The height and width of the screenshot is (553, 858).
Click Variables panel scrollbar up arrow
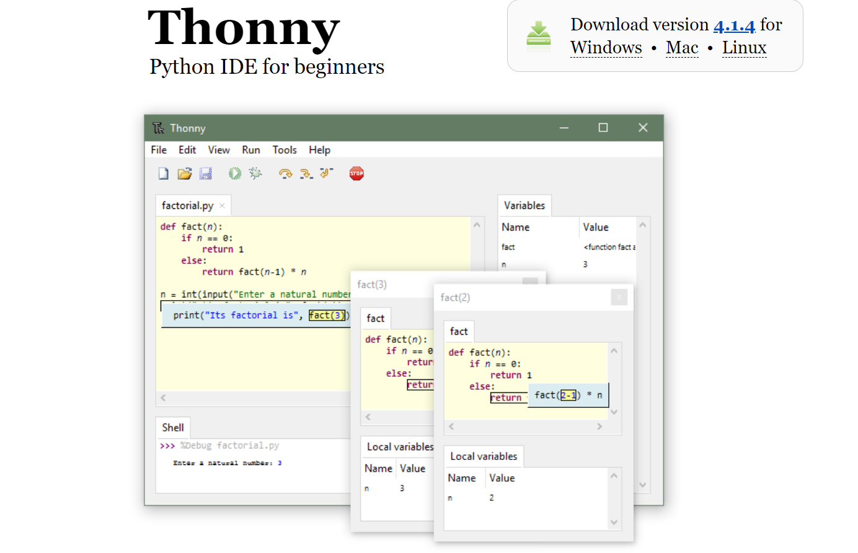click(x=643, y=225)
